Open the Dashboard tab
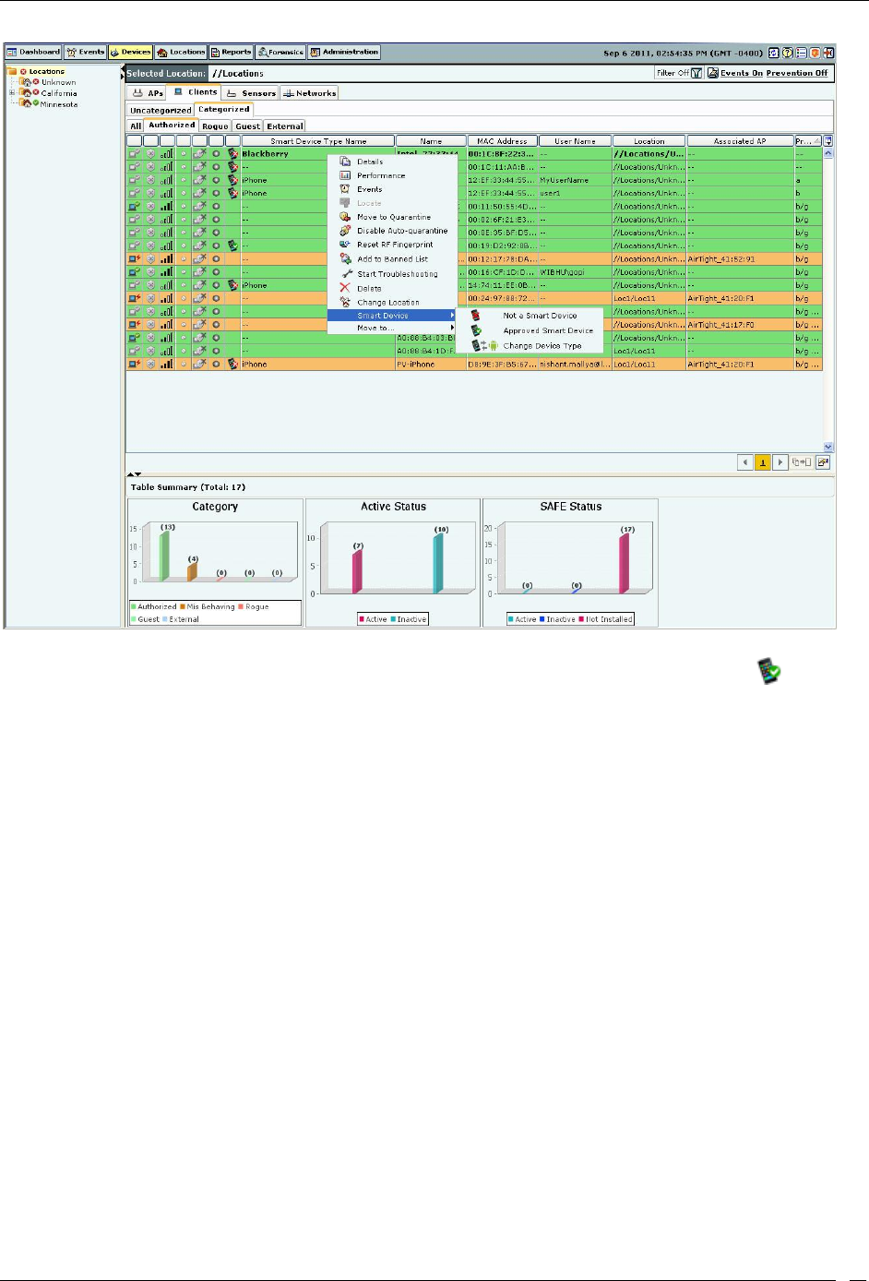The image size is (869, 1281). pyautogui.click(x=34, y=53)
